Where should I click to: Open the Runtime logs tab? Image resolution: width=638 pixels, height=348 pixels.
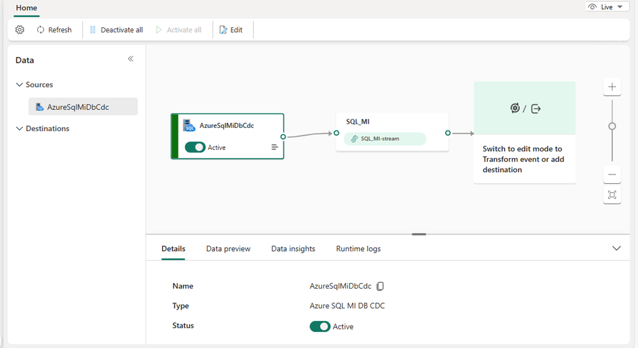(358, 248)
